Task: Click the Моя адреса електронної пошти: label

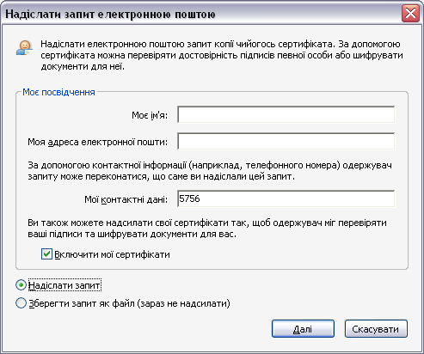Action: coord(97,142)
